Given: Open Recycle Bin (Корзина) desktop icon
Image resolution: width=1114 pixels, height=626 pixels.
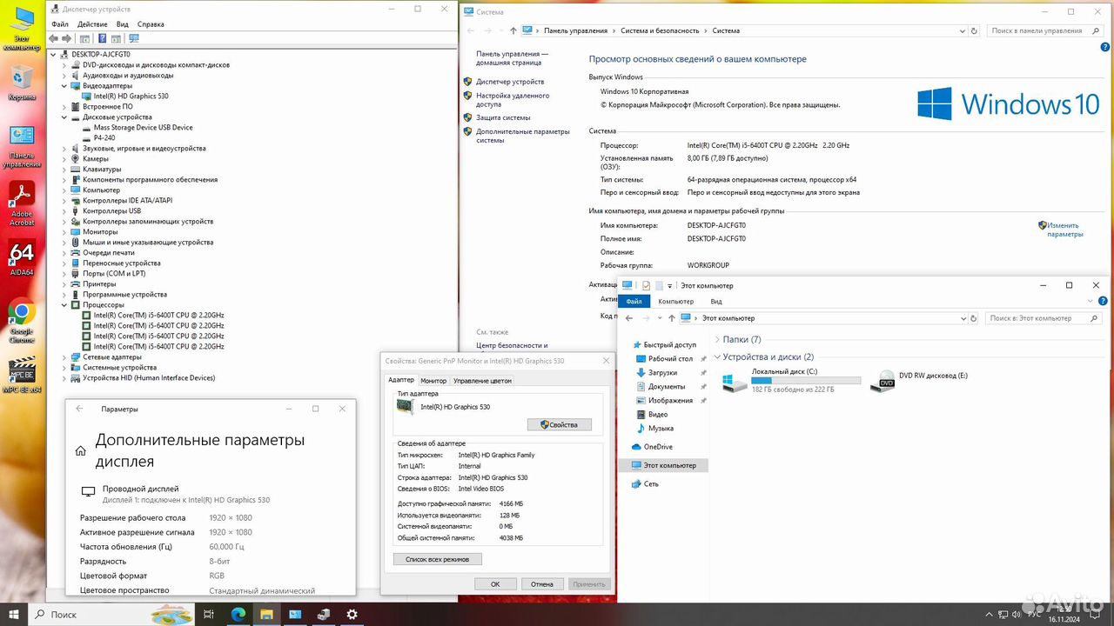Looking at the screenshot, I should [22, 83].
